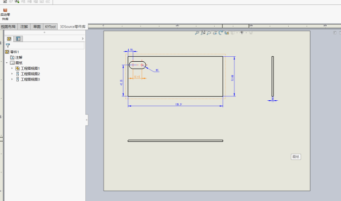Expand the 工程图视图1 node arrow
The image size is (341, 201).
[12, 68]
